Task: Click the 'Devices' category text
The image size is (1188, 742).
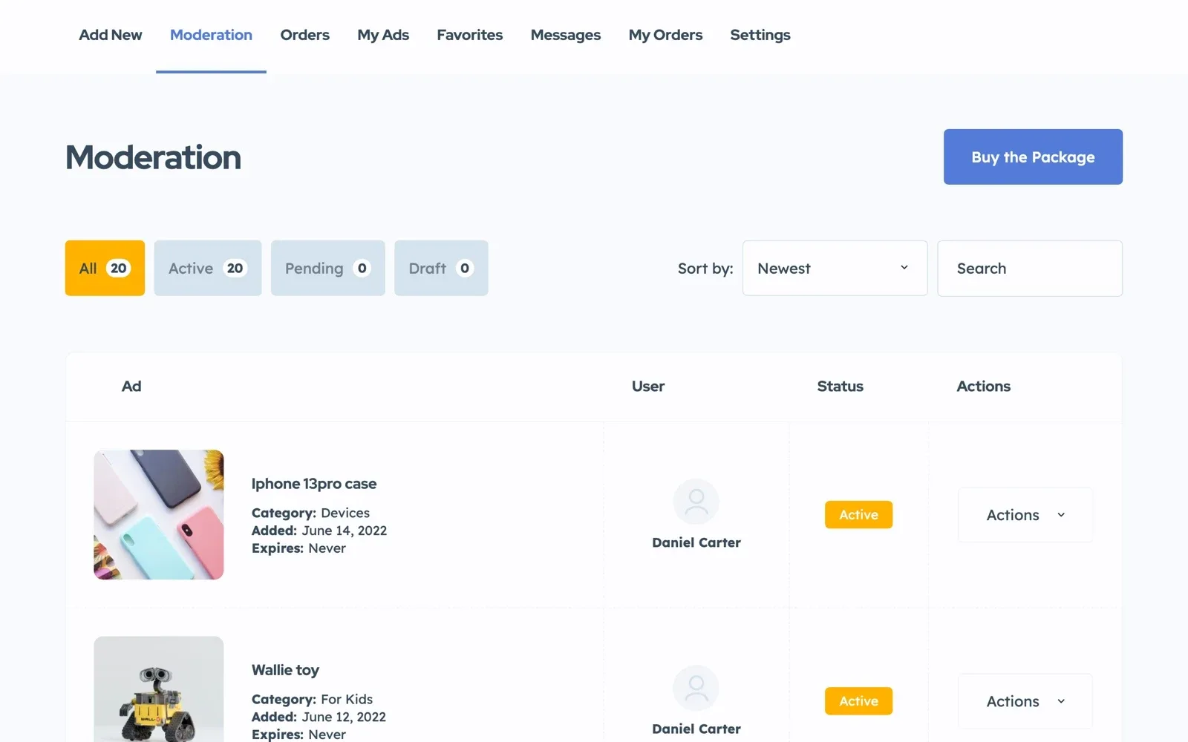Action: [345, 513]
